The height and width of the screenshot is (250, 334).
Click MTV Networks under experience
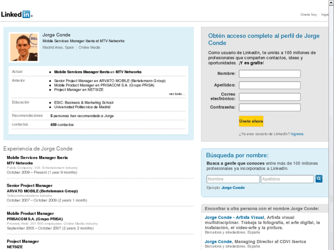pos(20,163)
